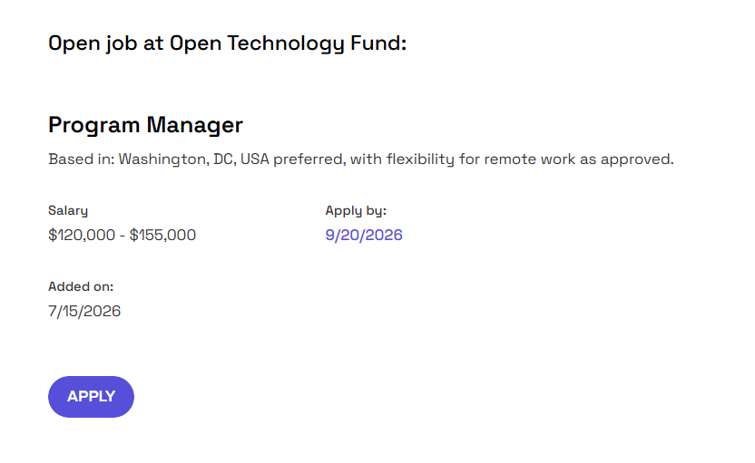
Task: Select the Program Manager job title
Action: click(145, 125)
